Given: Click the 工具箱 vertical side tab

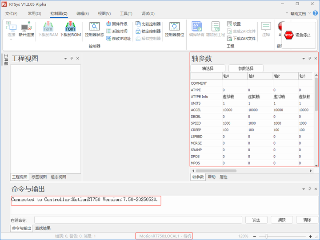Looking at the screenshot, I should click(x=6, y=60).
